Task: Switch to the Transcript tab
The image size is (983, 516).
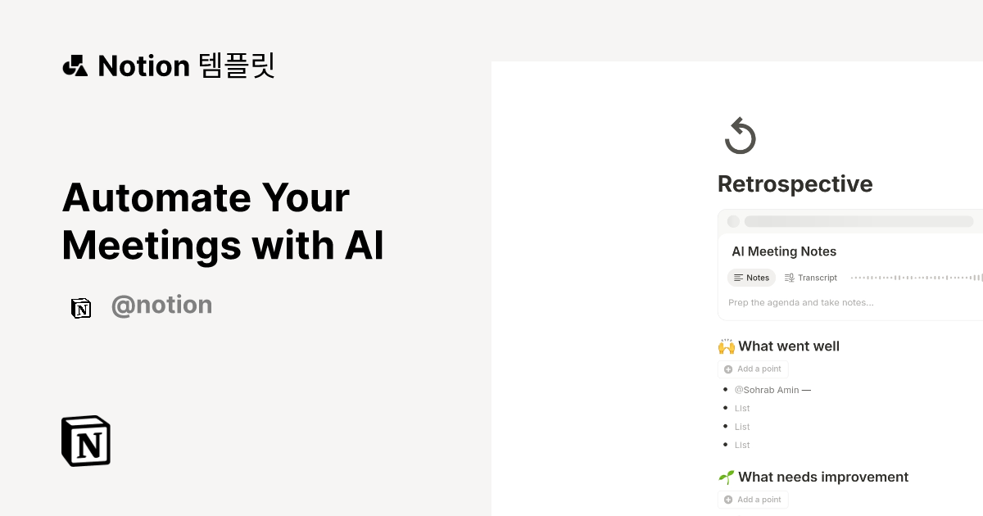Action: [x=811, y=278]
